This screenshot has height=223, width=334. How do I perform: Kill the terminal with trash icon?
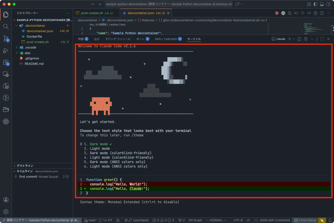click(306, 39)
